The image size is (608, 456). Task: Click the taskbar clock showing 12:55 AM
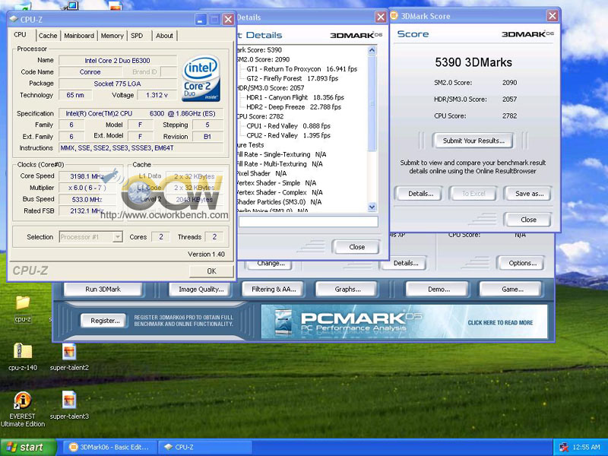586,448
